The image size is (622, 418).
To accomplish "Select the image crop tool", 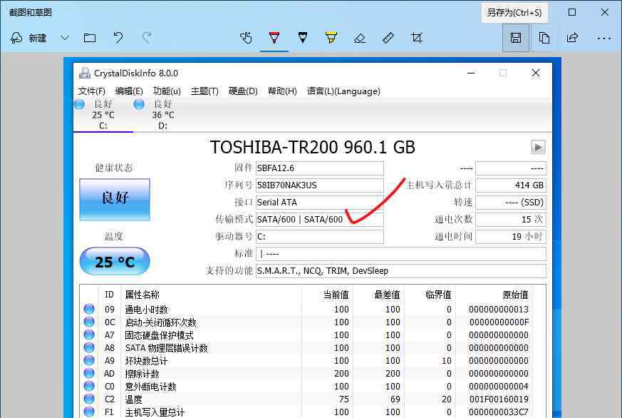I will 417,38.
